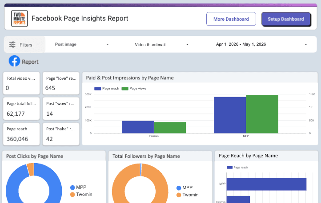Open the Video thumbnail dropdown
The width and height of the screenshot is (321, 203).
tap(162, 45)
